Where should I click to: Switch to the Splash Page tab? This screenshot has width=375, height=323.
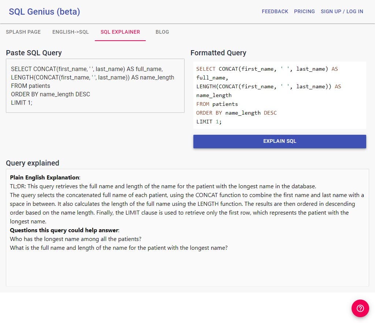click(23, 32)
